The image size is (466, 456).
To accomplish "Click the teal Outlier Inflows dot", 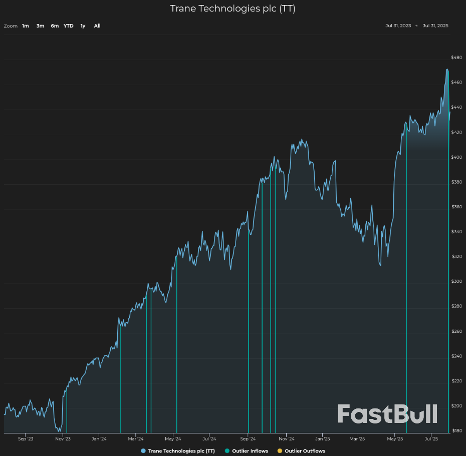I will pos(227,451).
